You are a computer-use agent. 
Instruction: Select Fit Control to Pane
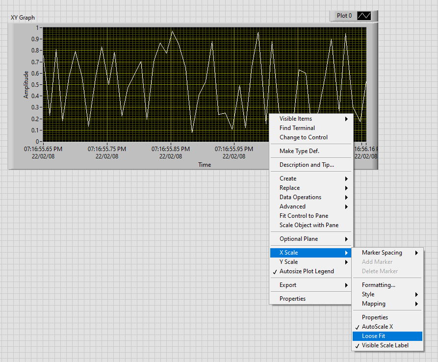click(310, 216)
